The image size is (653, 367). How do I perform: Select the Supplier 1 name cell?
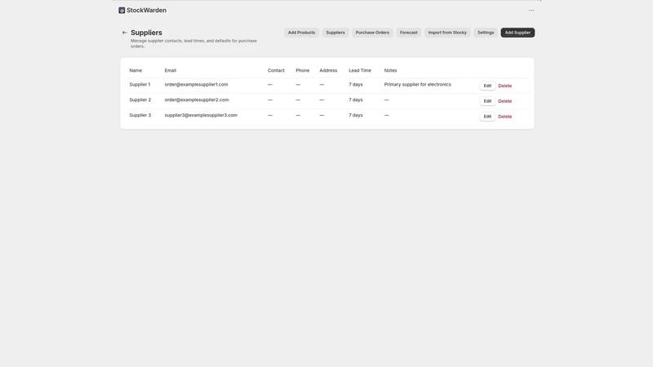[140, 85]
